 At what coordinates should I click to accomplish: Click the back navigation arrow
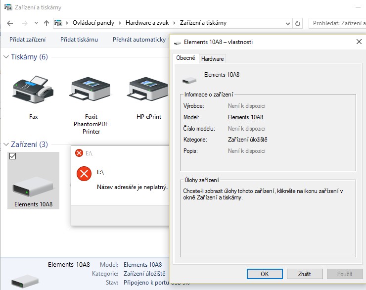click(x=10, y=23)
